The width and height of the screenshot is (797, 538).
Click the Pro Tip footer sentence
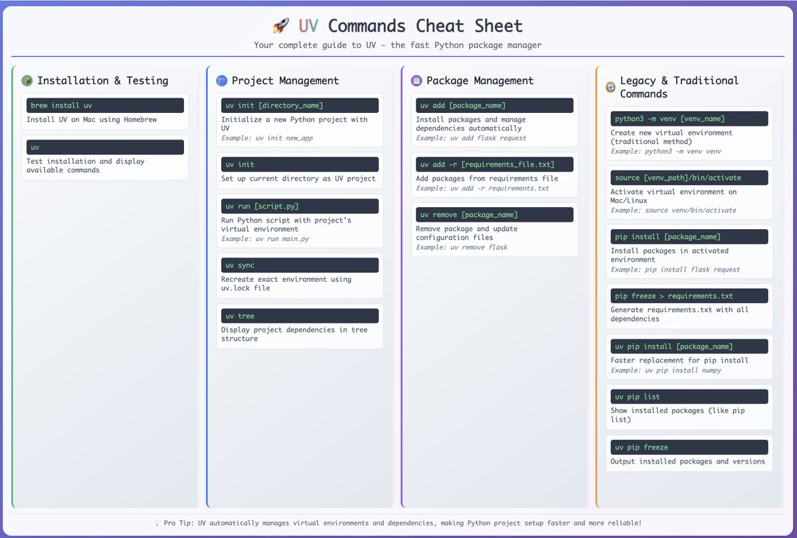pyautogui.click(x=402, y=523)
